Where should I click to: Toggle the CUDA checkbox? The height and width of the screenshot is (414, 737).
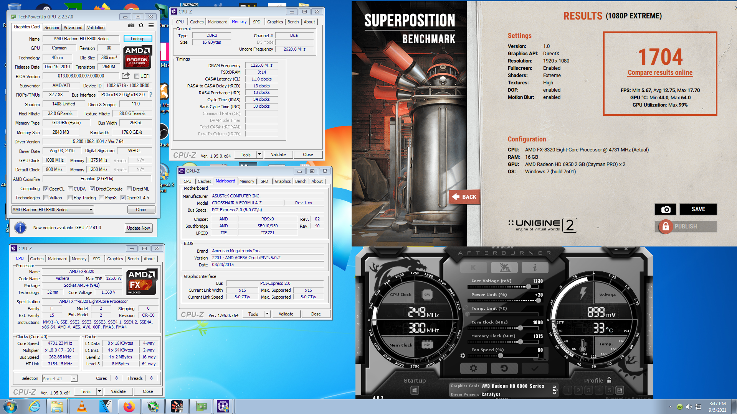(70, 189)
